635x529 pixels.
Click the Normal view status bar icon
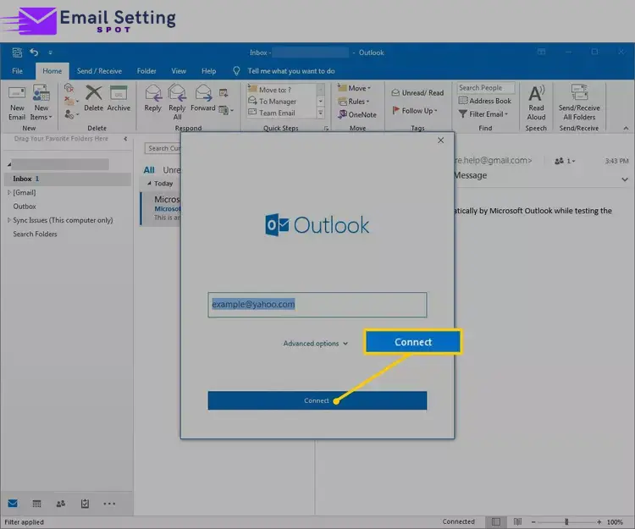point(495,521)
